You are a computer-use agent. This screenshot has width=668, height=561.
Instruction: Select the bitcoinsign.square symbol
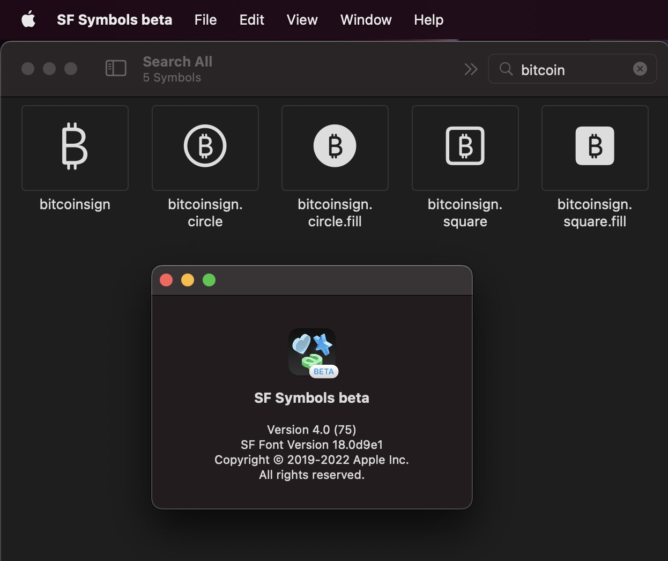pos(465,148)
